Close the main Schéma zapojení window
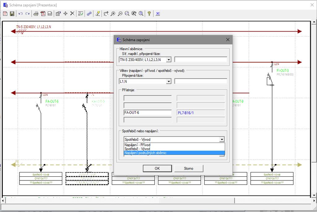The height and width of the screenshot is (212, 317). click(312, 5)
